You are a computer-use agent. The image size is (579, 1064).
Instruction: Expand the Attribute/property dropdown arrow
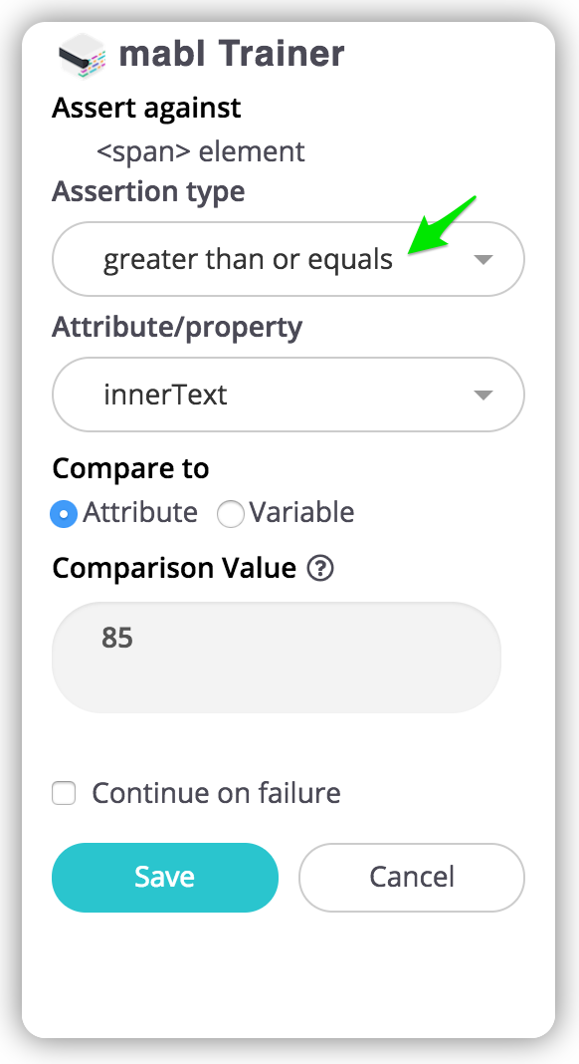482,395
